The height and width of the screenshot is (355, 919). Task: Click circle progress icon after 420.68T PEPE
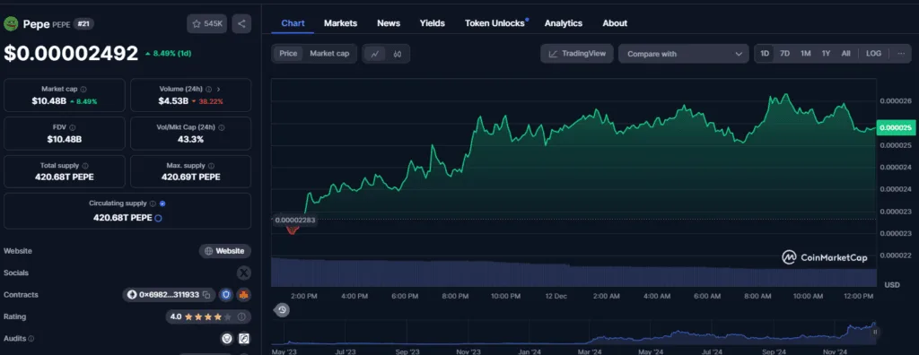[158, 218]
